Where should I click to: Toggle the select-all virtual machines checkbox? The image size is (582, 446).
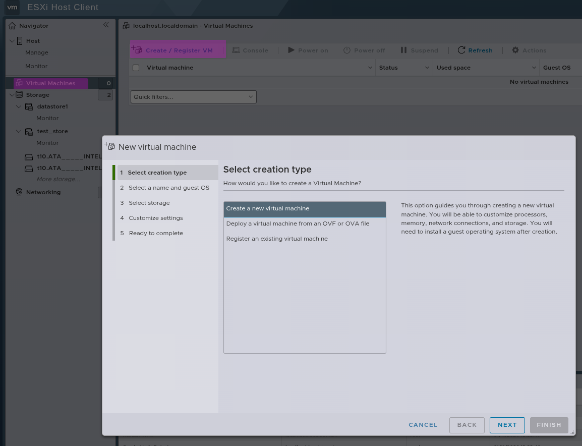136,68
